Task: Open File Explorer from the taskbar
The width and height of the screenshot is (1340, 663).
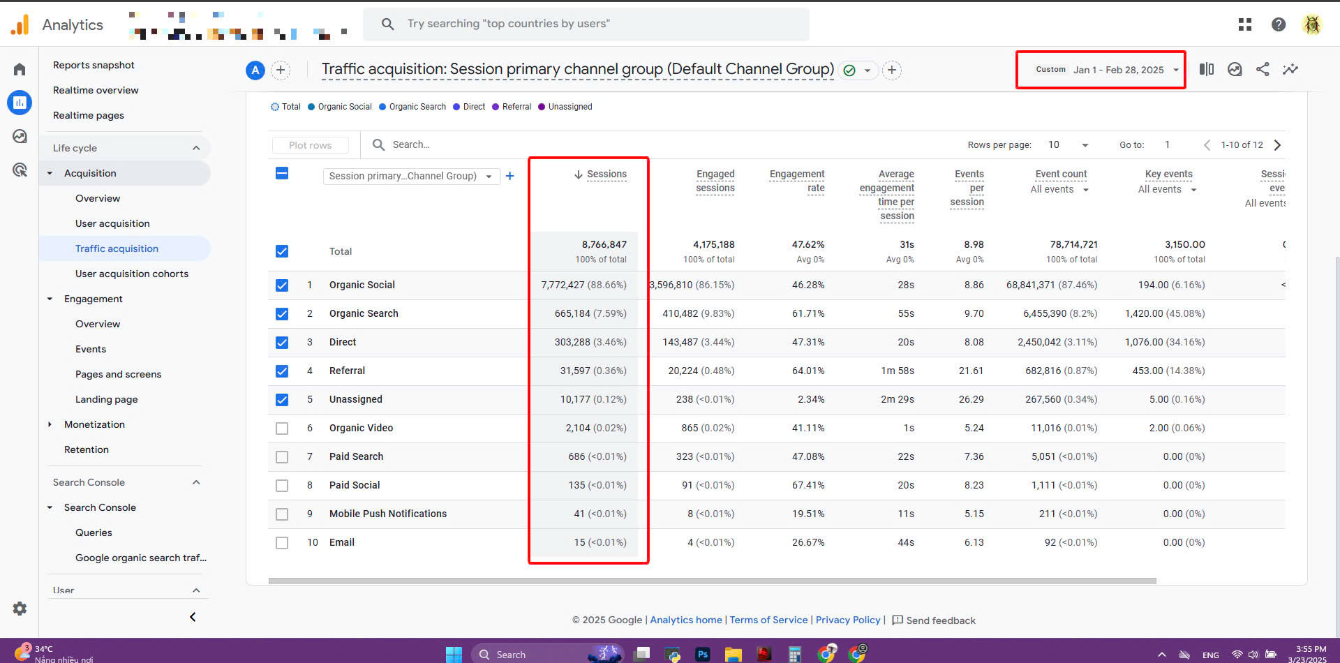Action: coord(733,654)
